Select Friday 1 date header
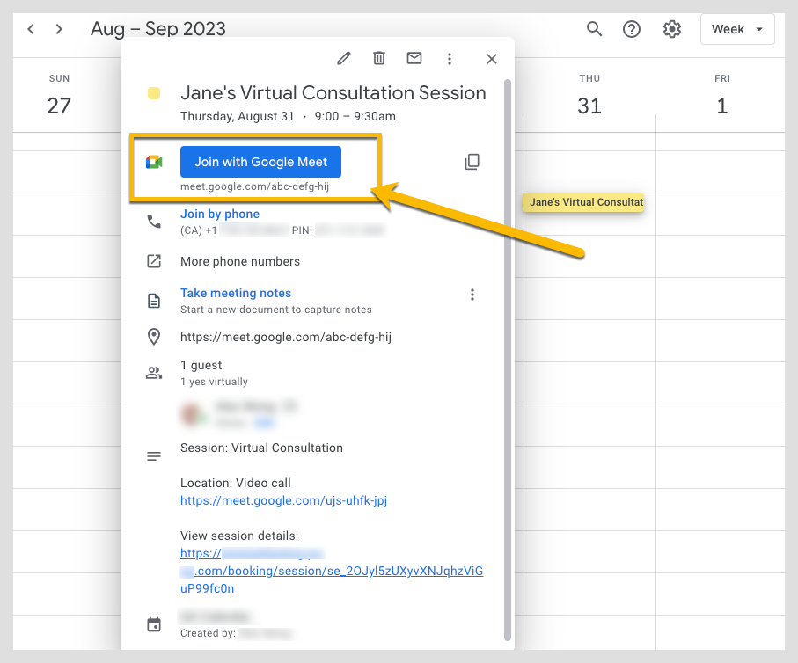 (x=722, y=97)
